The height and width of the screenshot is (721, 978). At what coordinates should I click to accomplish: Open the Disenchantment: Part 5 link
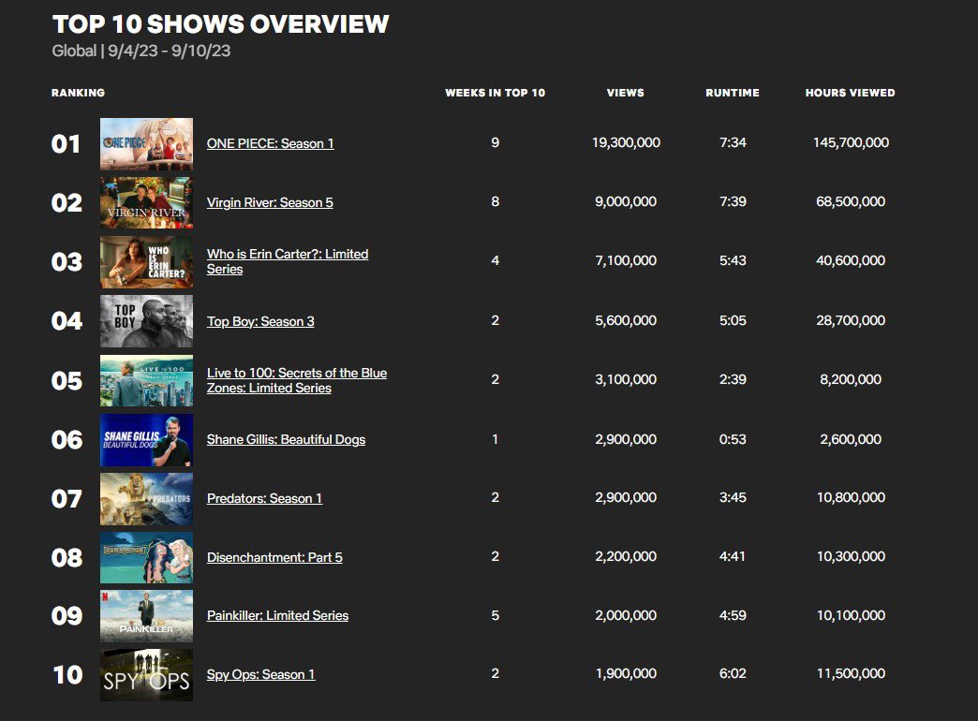(274, 557)
